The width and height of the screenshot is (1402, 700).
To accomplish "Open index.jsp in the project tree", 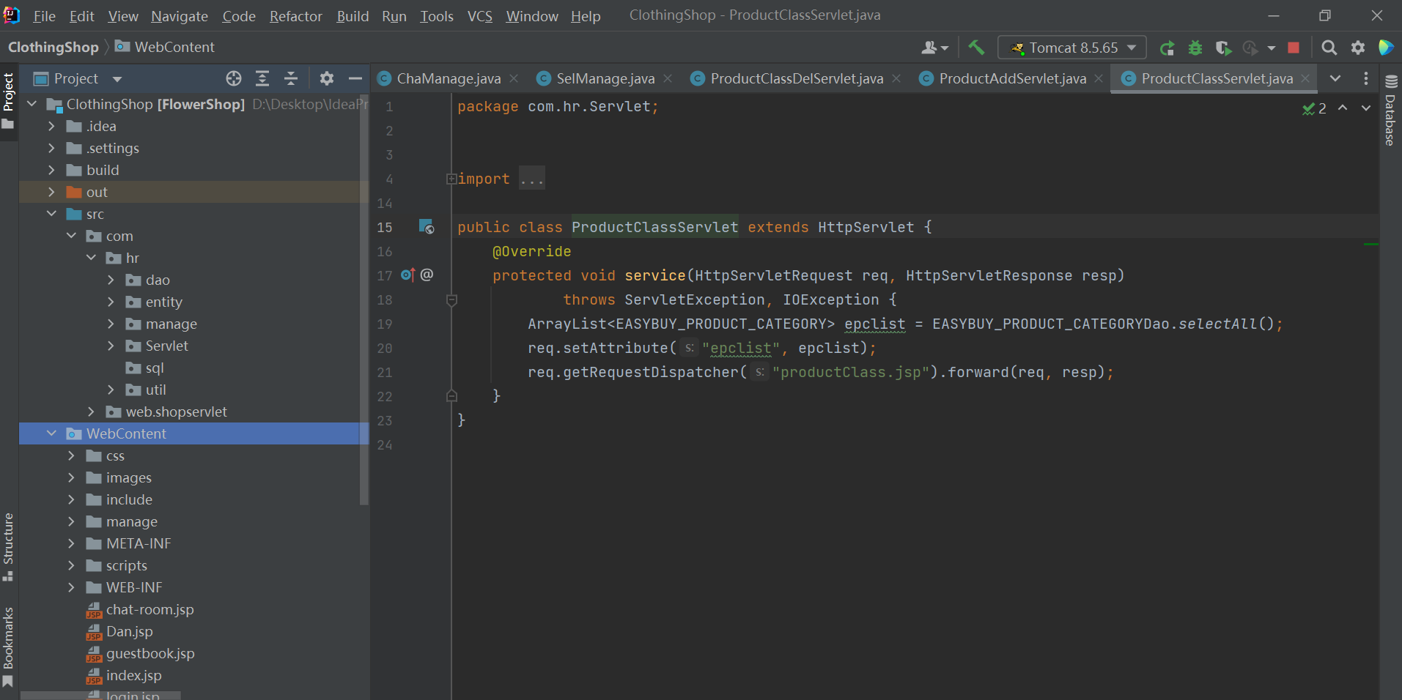I will [x=133, y=675].
